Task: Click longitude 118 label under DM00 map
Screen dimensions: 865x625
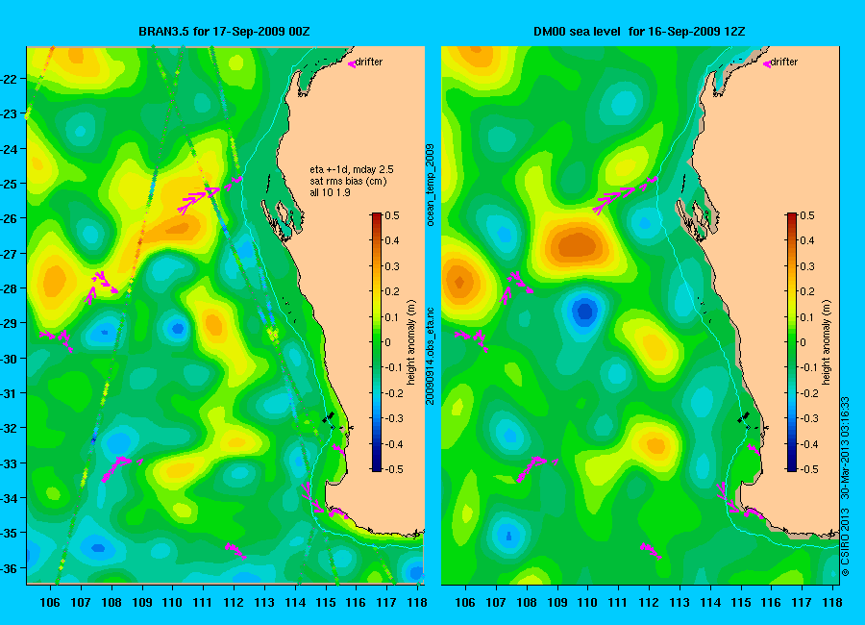Action: point(832,602)
